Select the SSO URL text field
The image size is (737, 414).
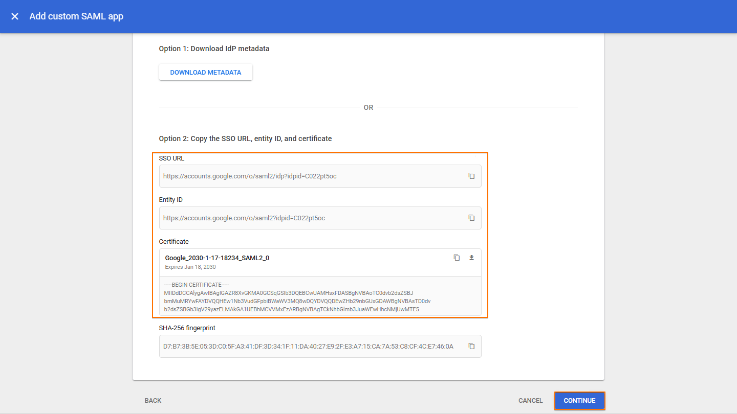click(307, 175)
